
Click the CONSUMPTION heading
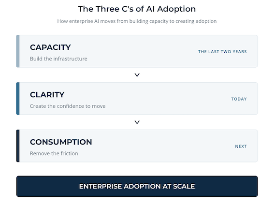[61, 142]
